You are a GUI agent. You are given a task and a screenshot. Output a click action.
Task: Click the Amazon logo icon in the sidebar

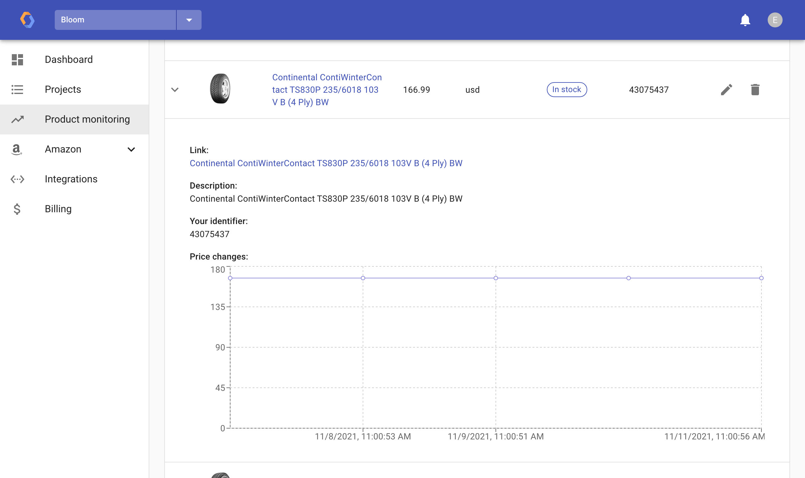coord(16,149)
